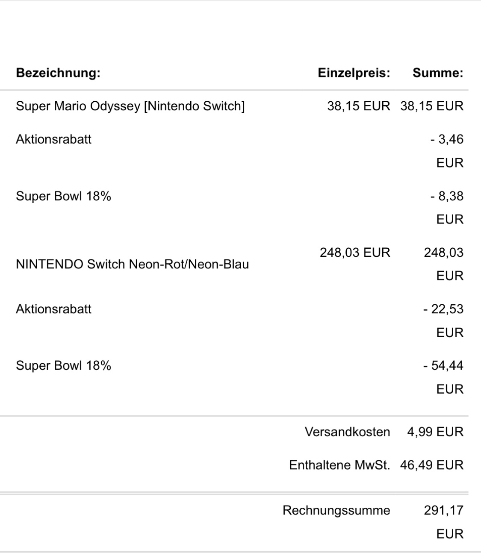Click the Einzelpreis column header

[x=354, y=73]
